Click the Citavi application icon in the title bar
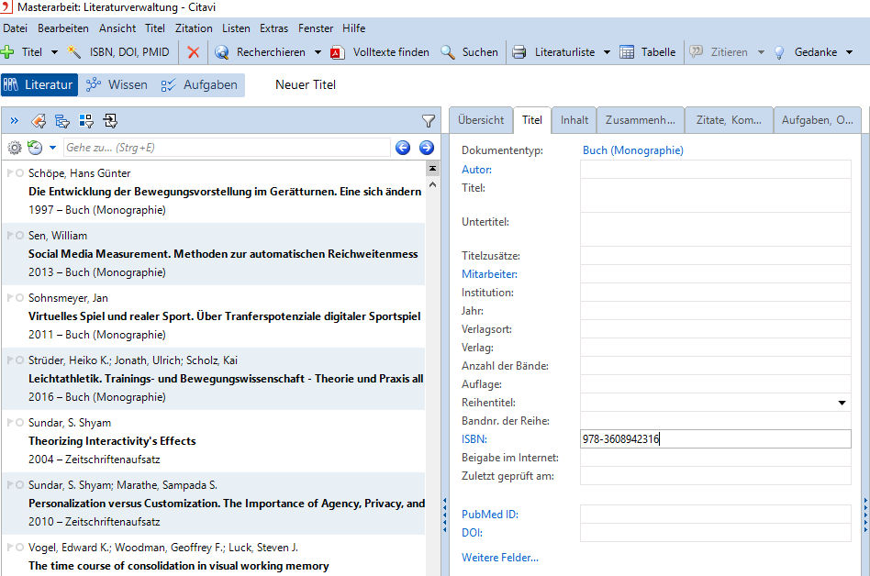Image resolution: width=870 pixels, height=576 pixels. pos(6,7)
